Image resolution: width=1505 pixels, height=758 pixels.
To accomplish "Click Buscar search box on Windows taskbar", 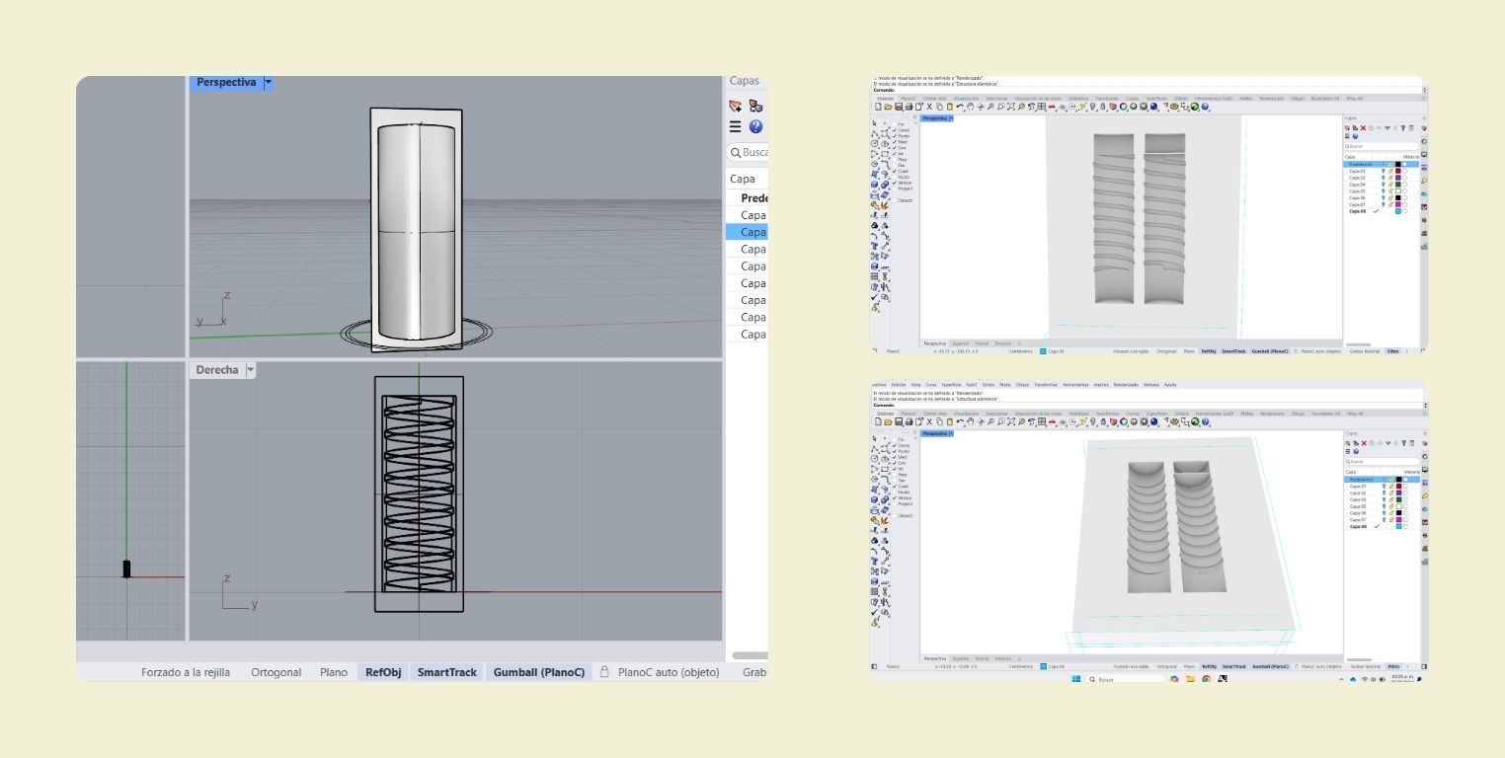I will pos(1126,679).
